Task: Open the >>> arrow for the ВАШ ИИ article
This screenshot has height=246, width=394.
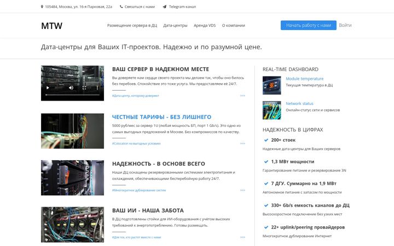Action: click(x=242, y=237)
